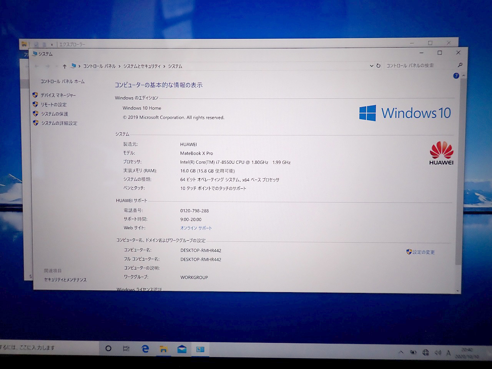This screenshot has height=369, width=492.
Task: Open File Explorer from taskbar
Action: coord(163,349)
